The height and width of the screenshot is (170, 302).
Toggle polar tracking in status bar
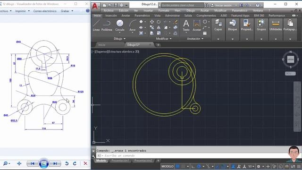(199, 166)
